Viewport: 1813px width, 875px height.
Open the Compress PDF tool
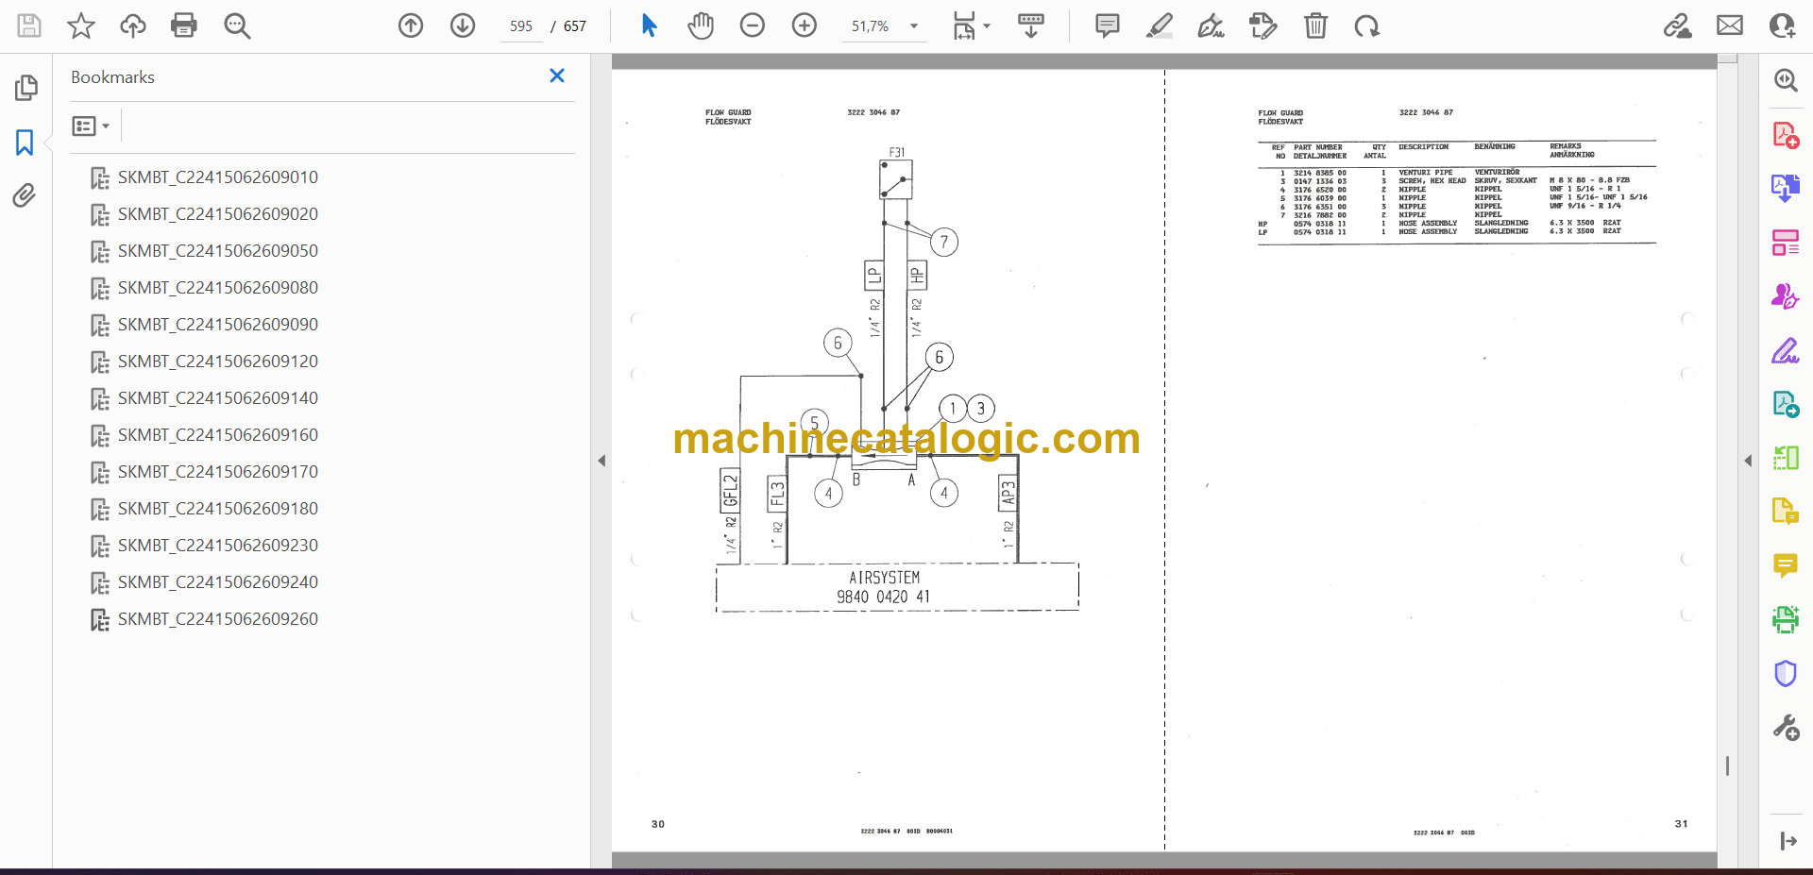click(x=1786, y=459)
